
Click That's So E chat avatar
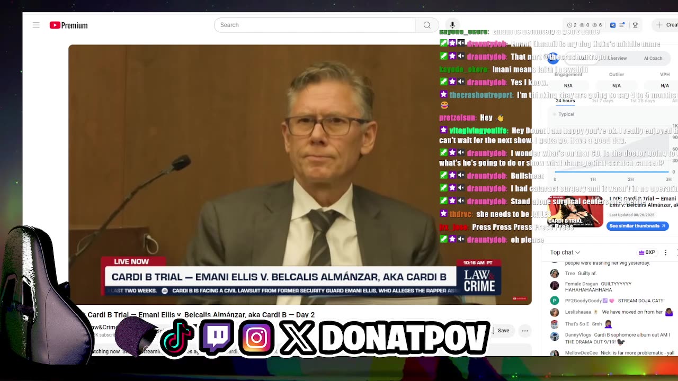[555, 324]
